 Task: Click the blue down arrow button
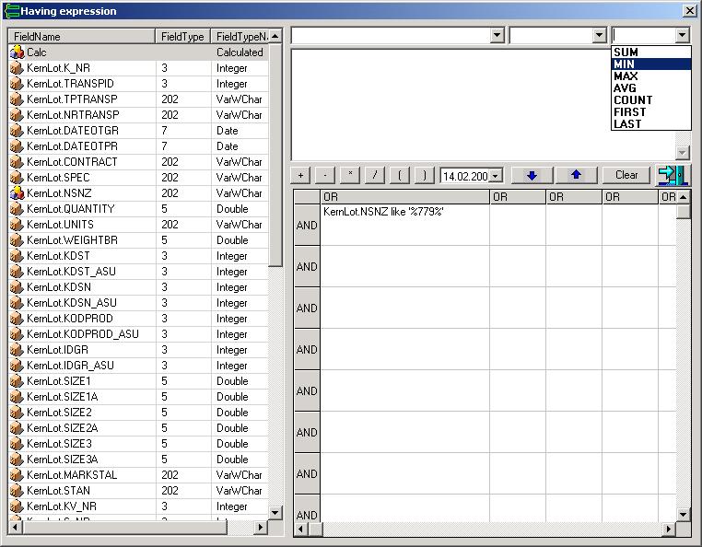[x=532, y=175]
